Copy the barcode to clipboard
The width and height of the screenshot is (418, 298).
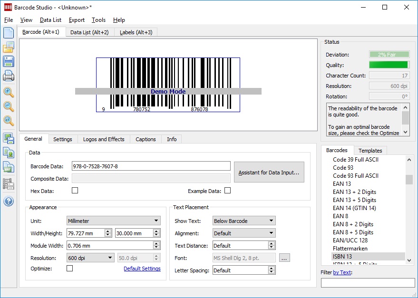[x=9, y=152]
